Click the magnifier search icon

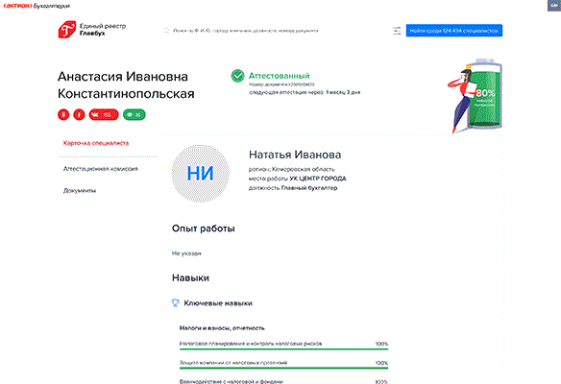[167, 31]
